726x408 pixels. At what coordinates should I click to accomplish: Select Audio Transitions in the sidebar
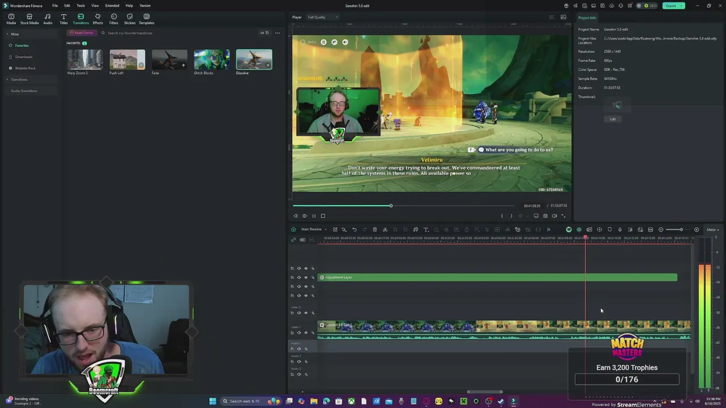click(x=24, y=91)
